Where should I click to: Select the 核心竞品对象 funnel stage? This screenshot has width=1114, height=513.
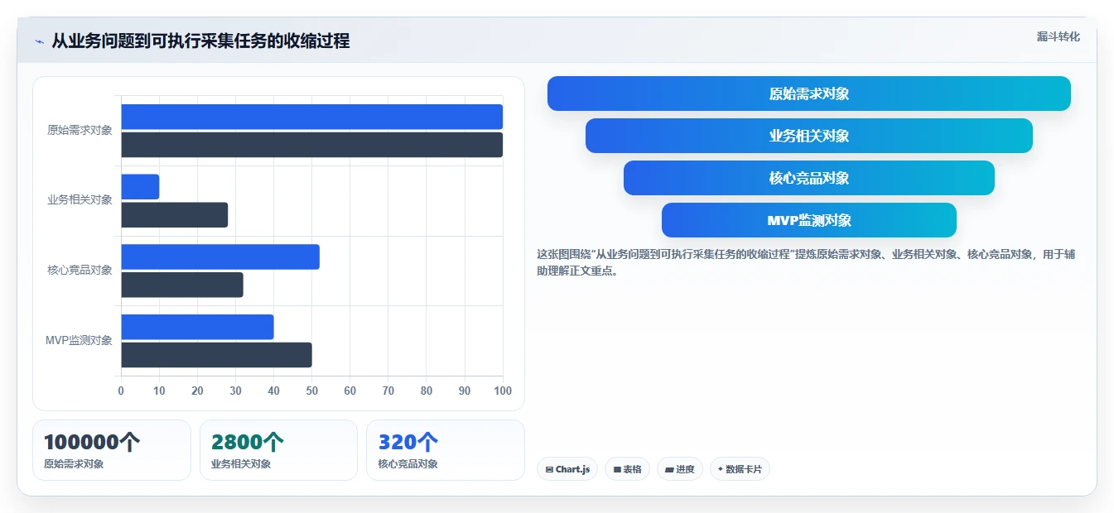pyautogui.click(x=808, y=178)
